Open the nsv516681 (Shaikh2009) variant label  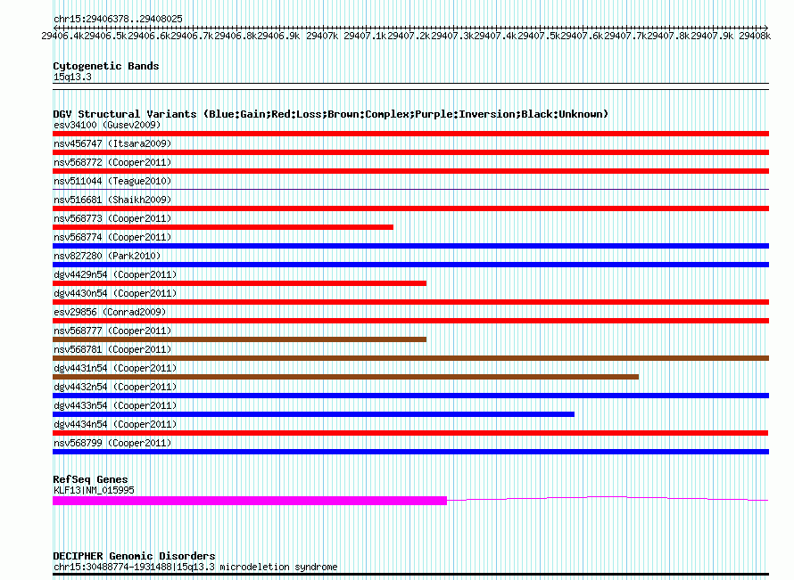click(112, 200)
